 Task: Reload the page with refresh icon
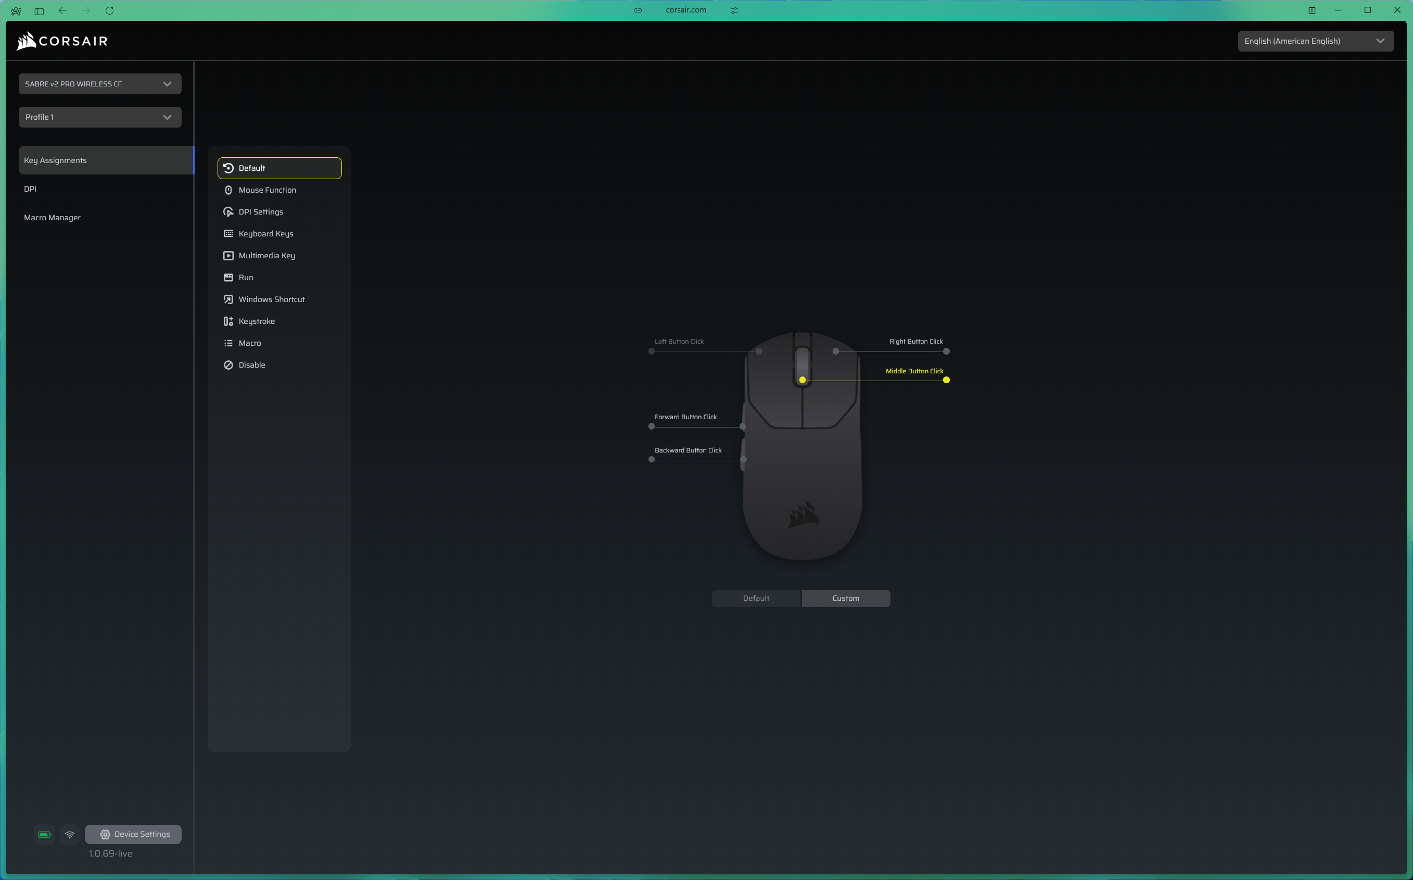point(109,10)
